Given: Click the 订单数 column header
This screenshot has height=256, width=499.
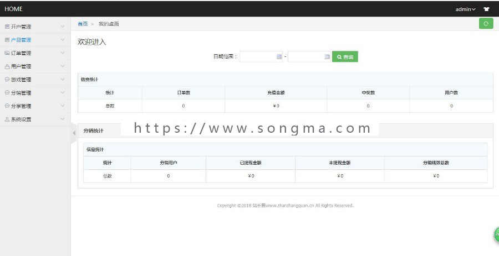Looking at the screenshot, I should 184,93.
